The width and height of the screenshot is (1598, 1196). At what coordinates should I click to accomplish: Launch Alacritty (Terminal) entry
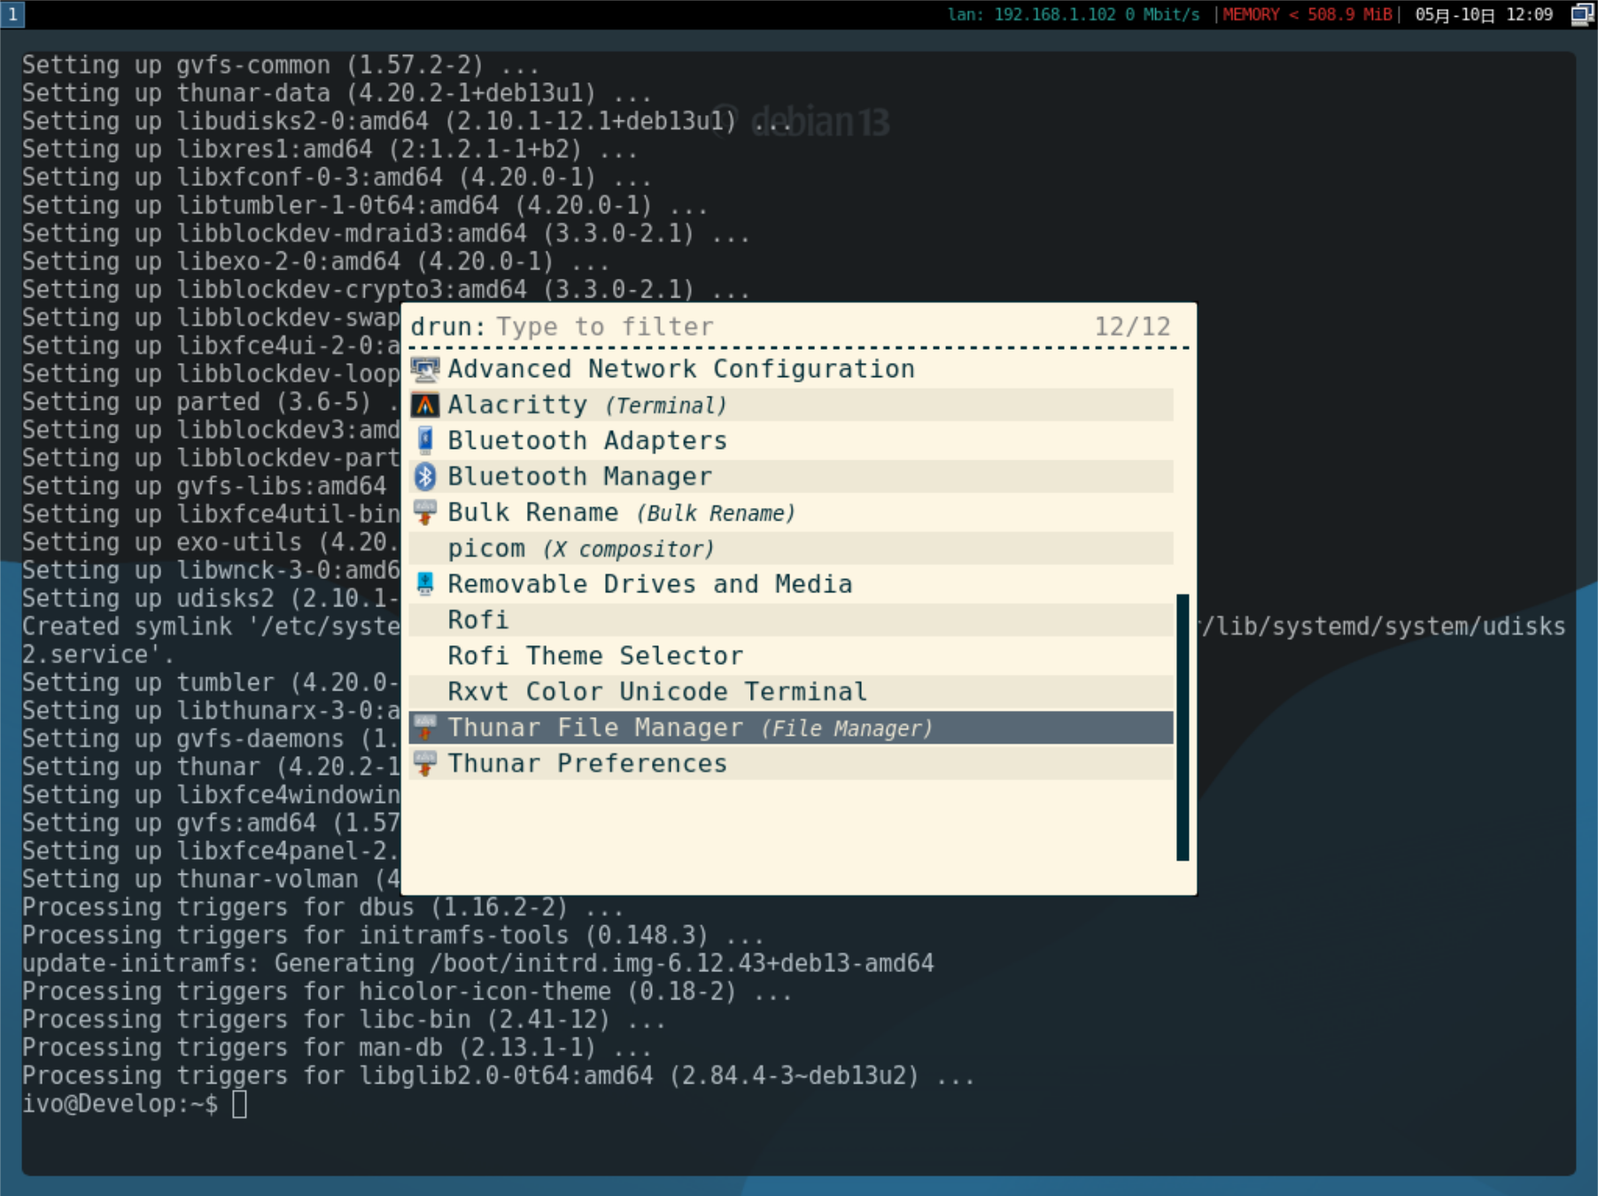click(791, 405)
